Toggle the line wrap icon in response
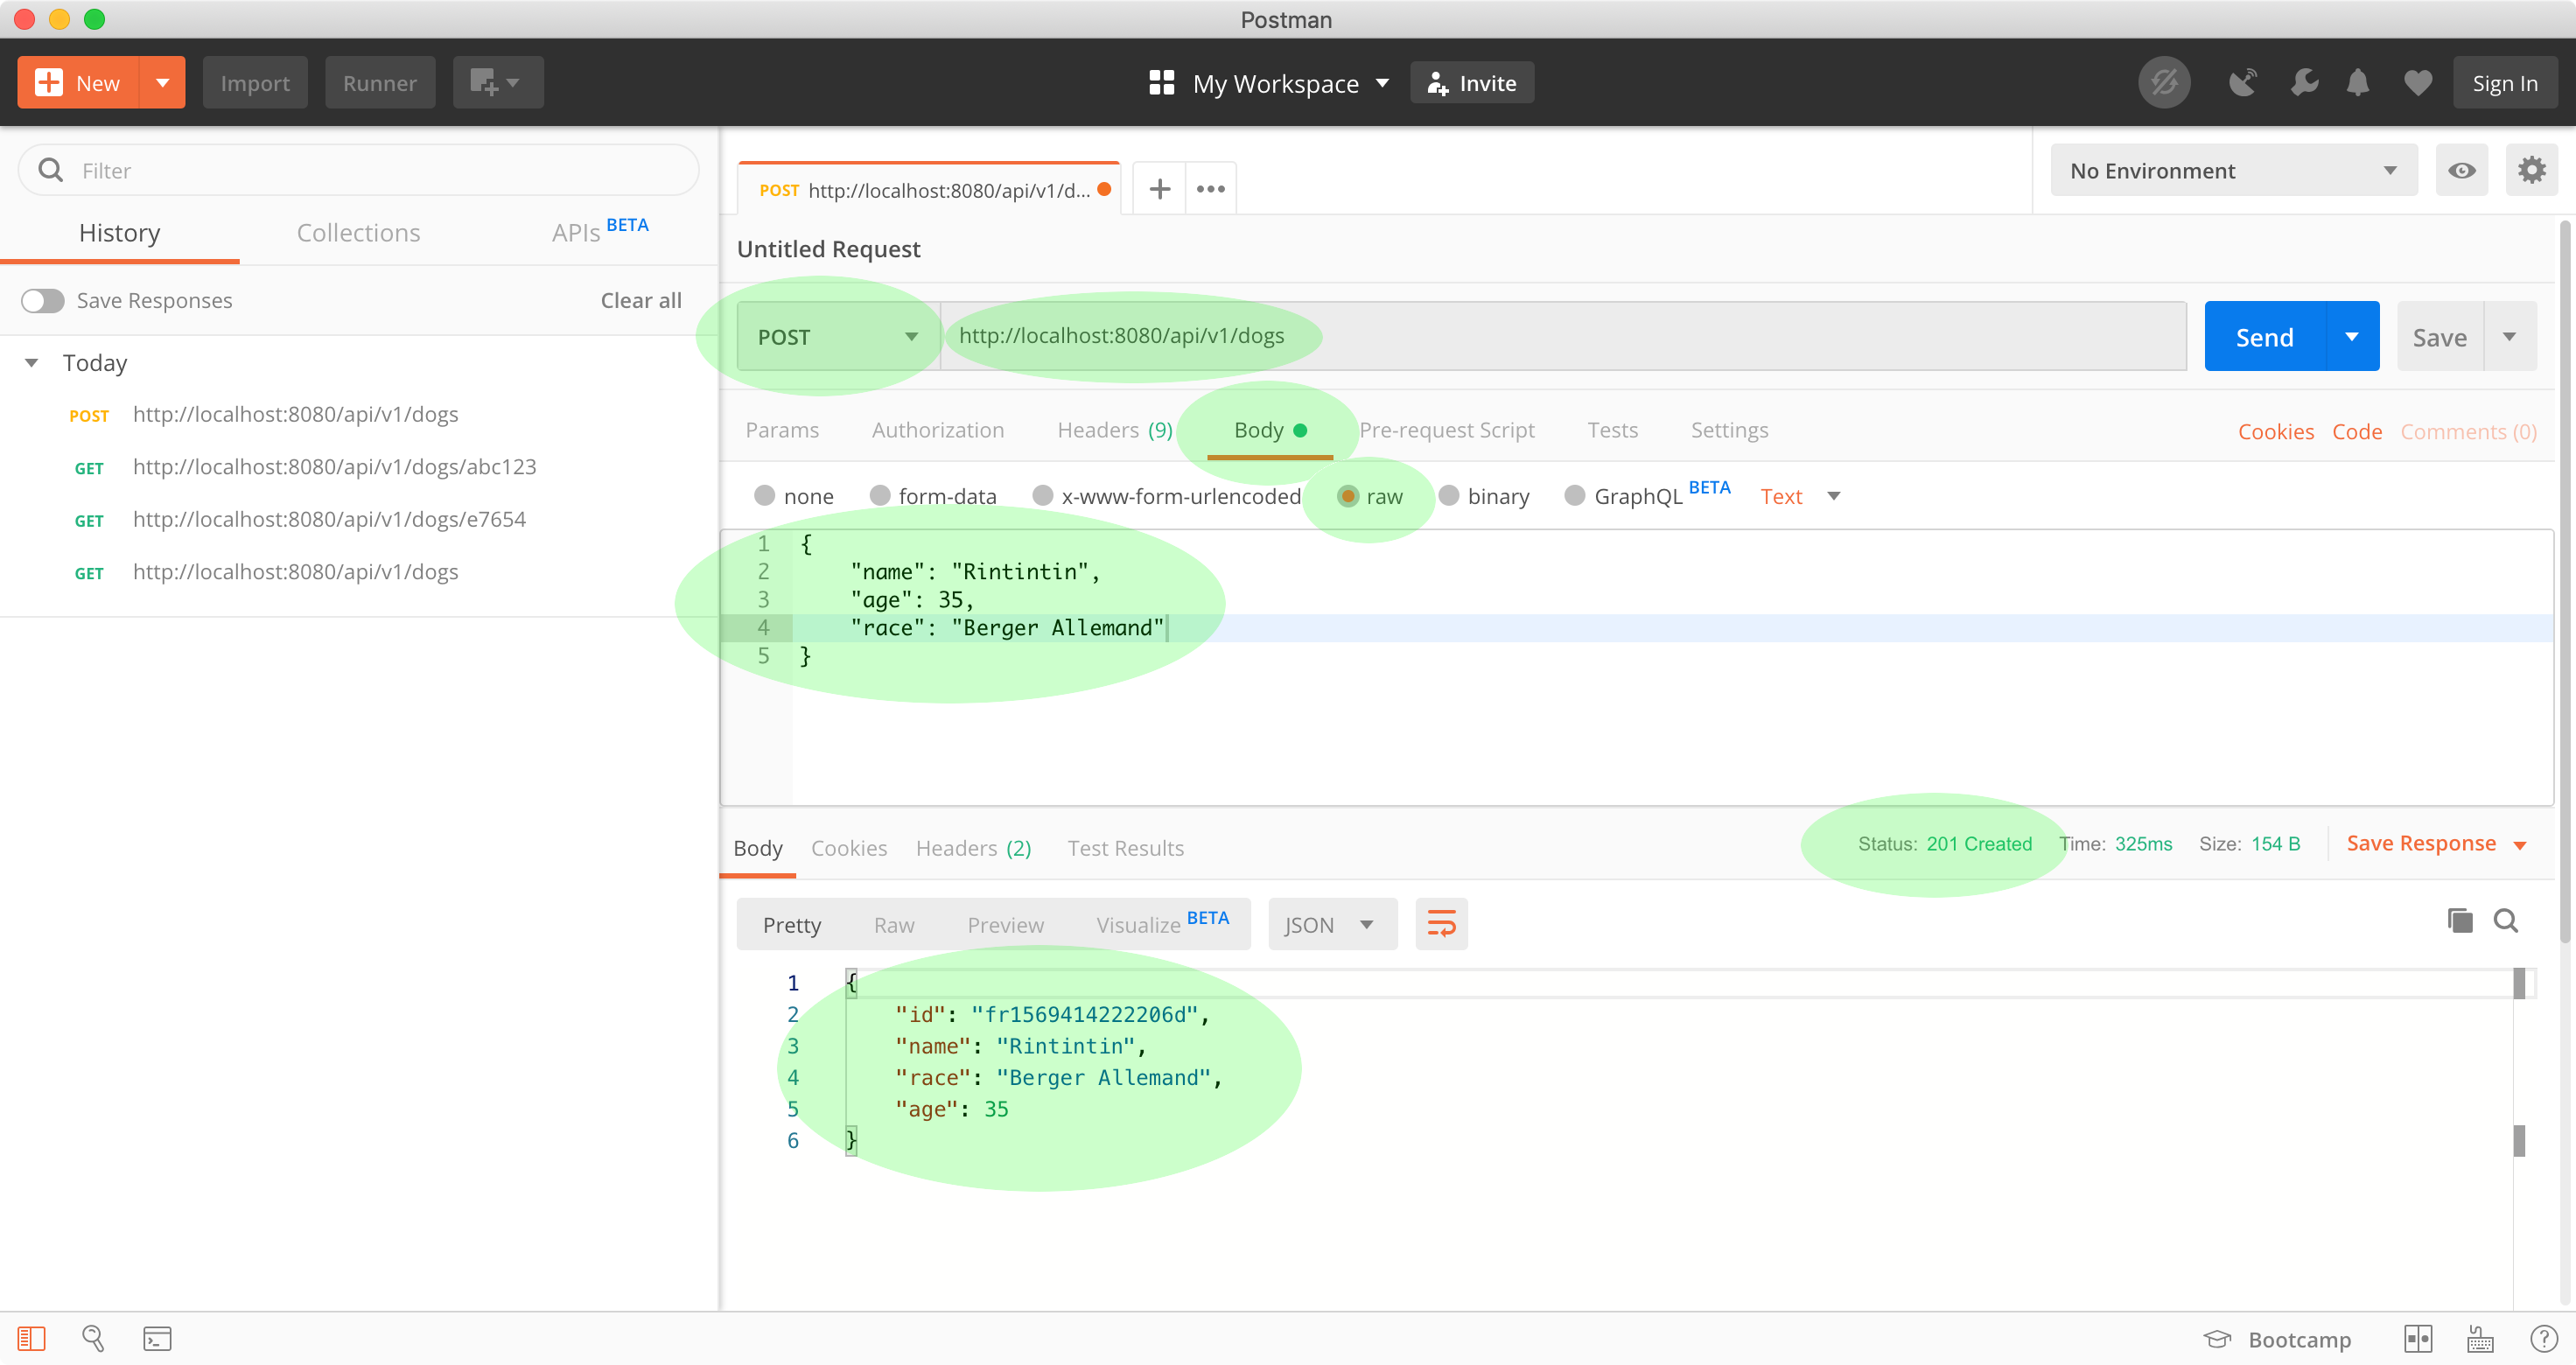Viewport: 2576px width, 1365px height. coord(1441,924)
